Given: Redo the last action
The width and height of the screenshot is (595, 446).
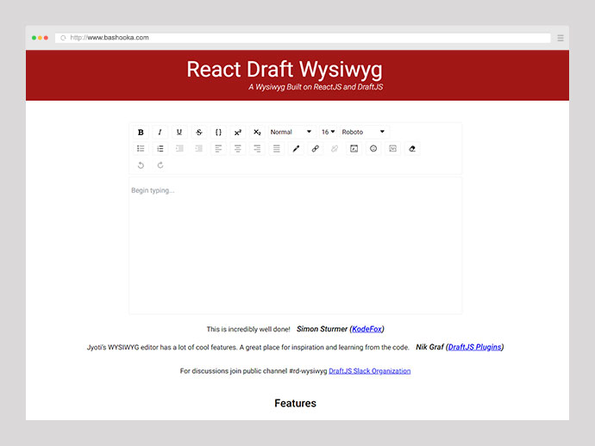Looking at the screenshot, I should tap(160, 165).
